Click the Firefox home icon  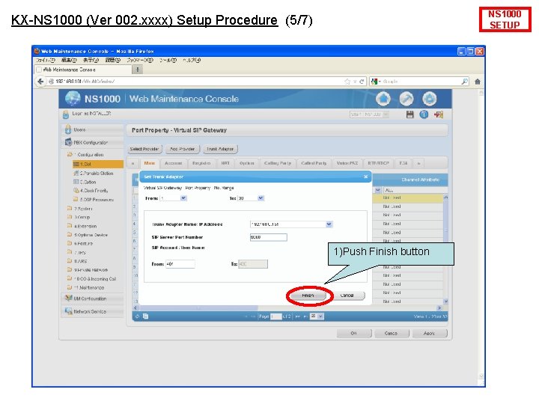coord(478,82)
